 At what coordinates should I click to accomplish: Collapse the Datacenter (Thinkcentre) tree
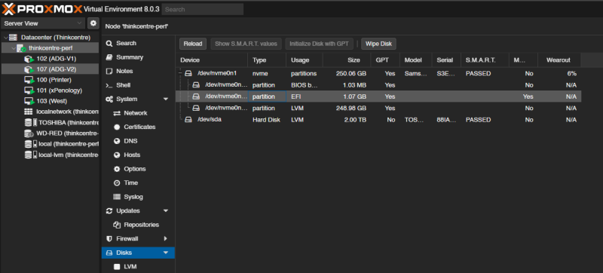click(x=5, y=38)
